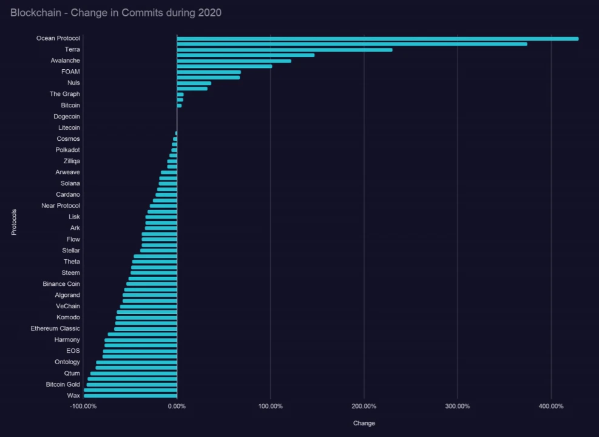Image resolution: width=599 pixels, height=437 pixels.
Task: Click the FOAM protocol label
Action: pyautogui.click(x=70, y=72)
